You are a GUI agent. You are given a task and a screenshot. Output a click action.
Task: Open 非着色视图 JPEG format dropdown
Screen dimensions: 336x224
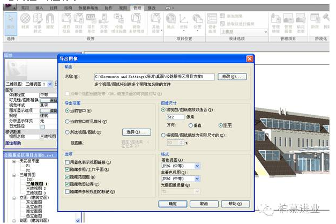tap(197, 179)
